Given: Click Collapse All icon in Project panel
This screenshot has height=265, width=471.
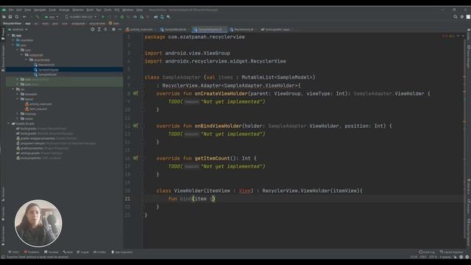Looking at the screenshot, I should coord(105,29).
